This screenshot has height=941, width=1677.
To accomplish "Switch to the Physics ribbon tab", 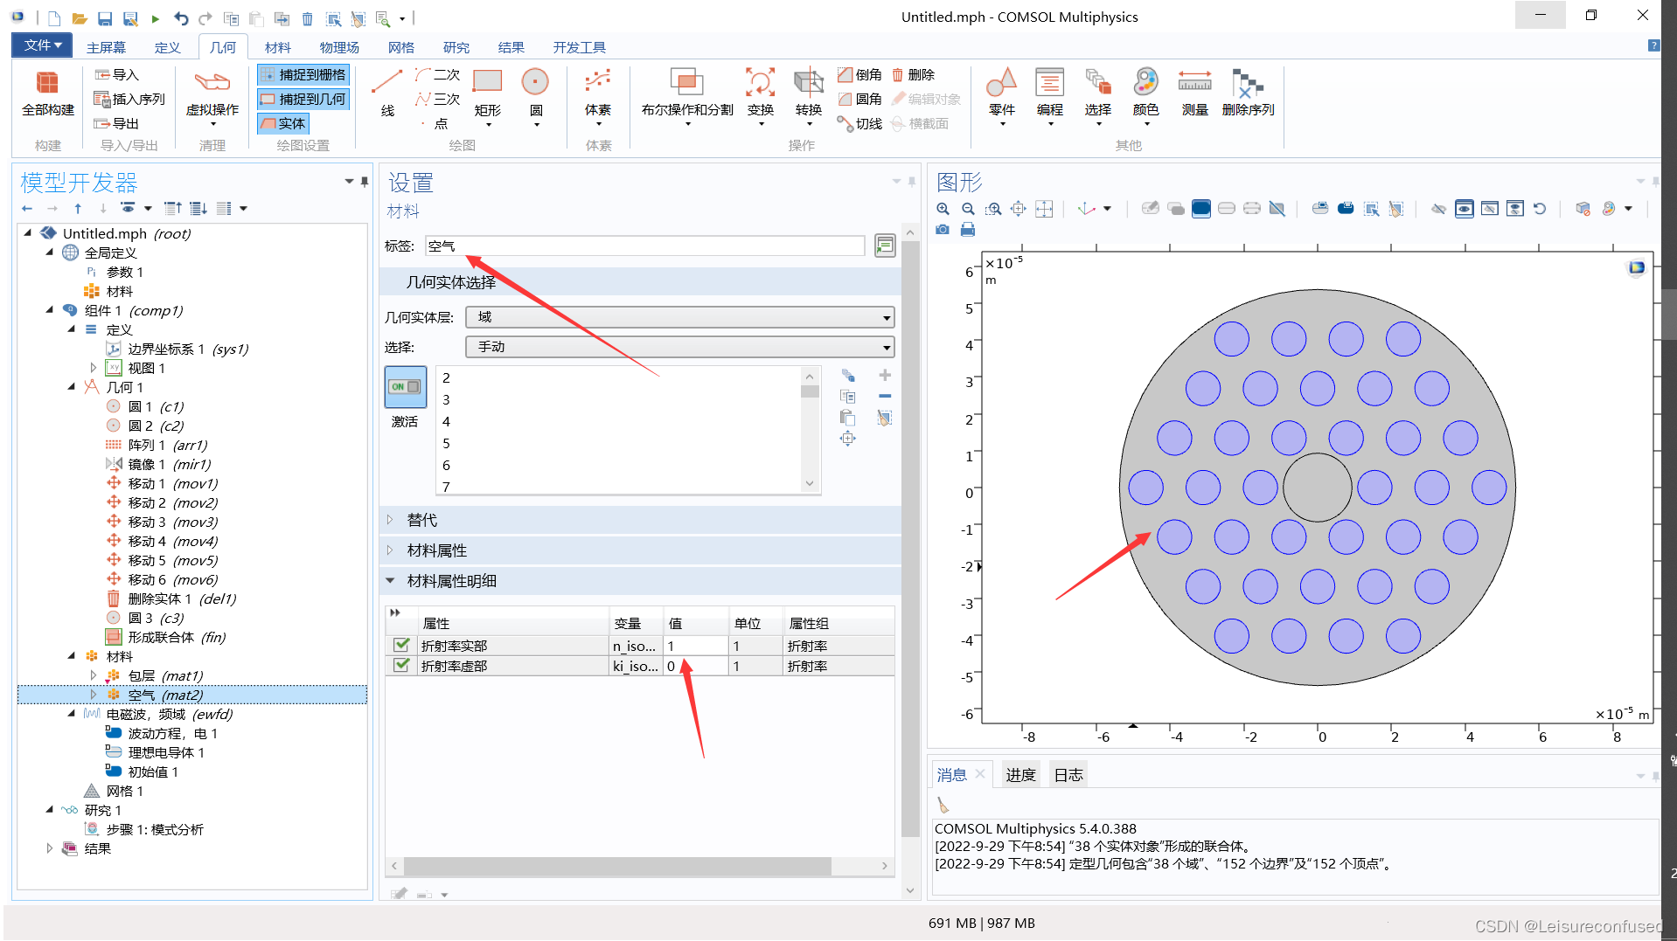I will (x=339, y=47).
